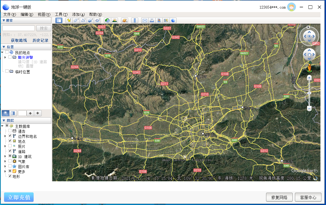The width and height of the screenshot is (326, 205).
Task: Collapse the 图层 panel header
Action: click(26, 121)
